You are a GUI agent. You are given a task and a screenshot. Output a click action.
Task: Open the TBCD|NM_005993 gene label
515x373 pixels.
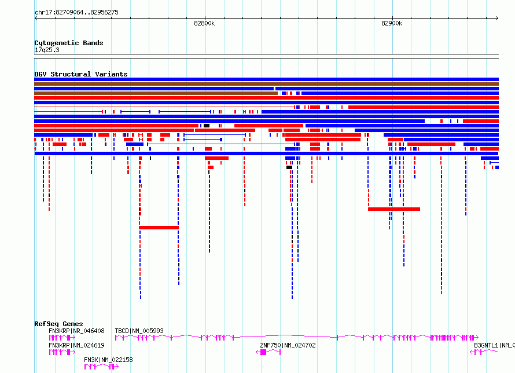click(139, 331)
